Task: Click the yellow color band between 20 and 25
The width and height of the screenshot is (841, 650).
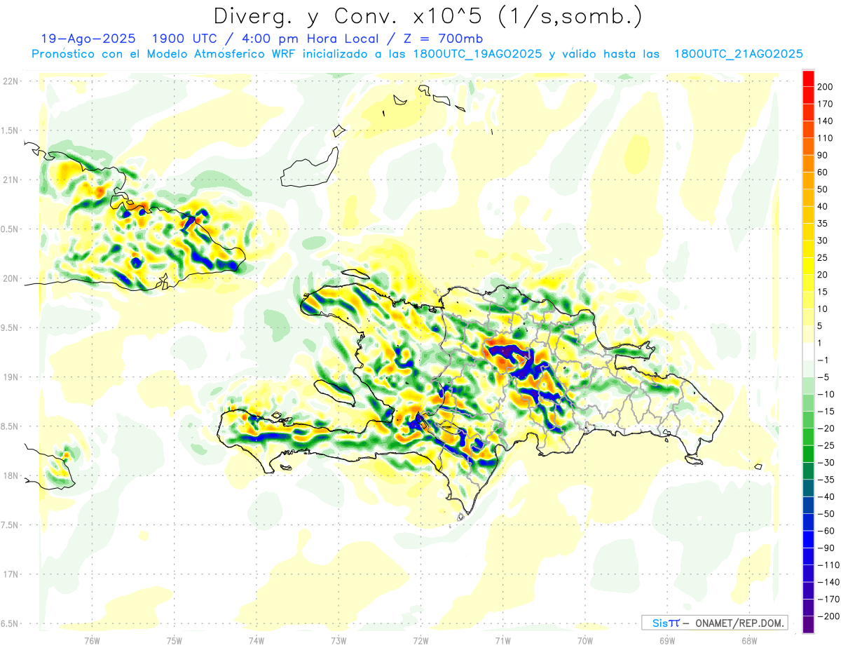Action: [808, 266]
